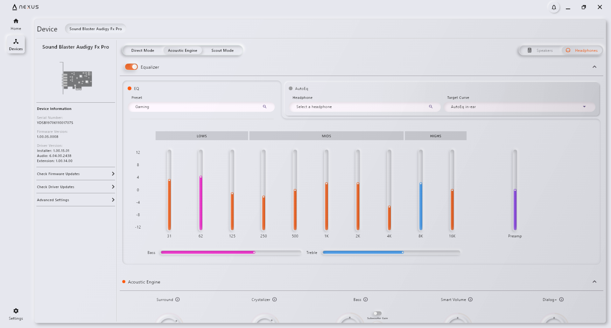Switch to Scout Mode tab

(x=222, y=51)
